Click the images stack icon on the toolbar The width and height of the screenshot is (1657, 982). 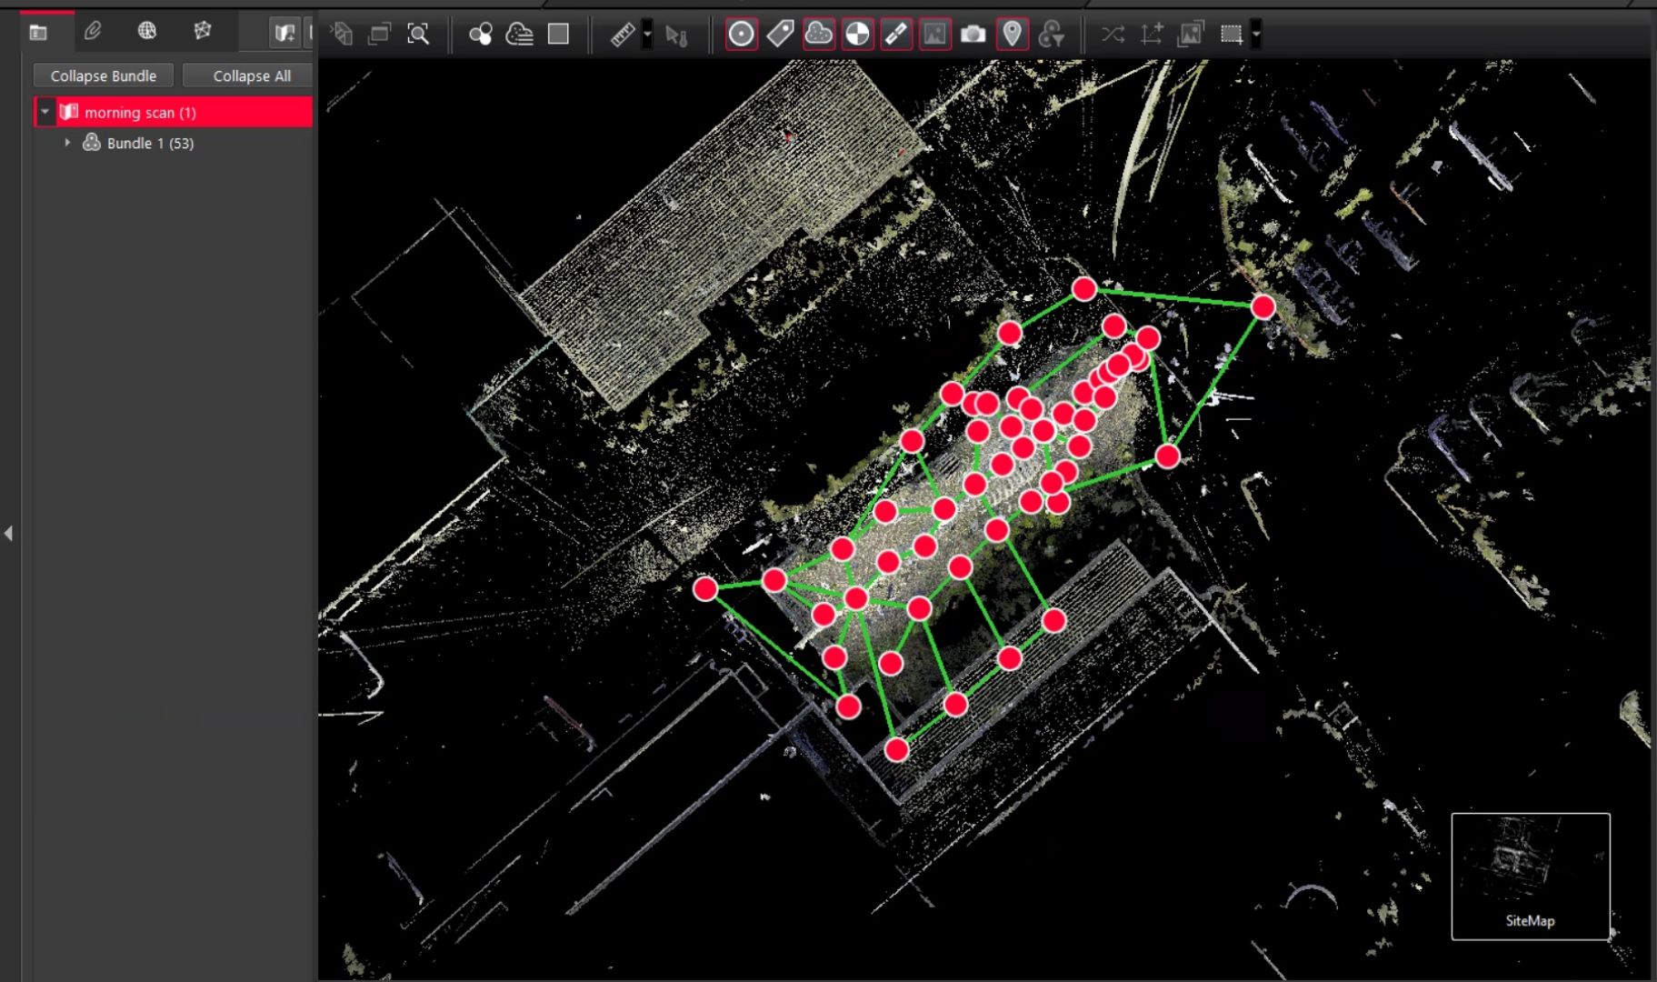1191,35
